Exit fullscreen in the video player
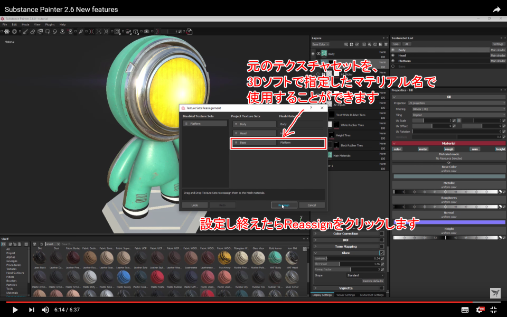Viewport: 507px width, 317px height. (494, 310)
